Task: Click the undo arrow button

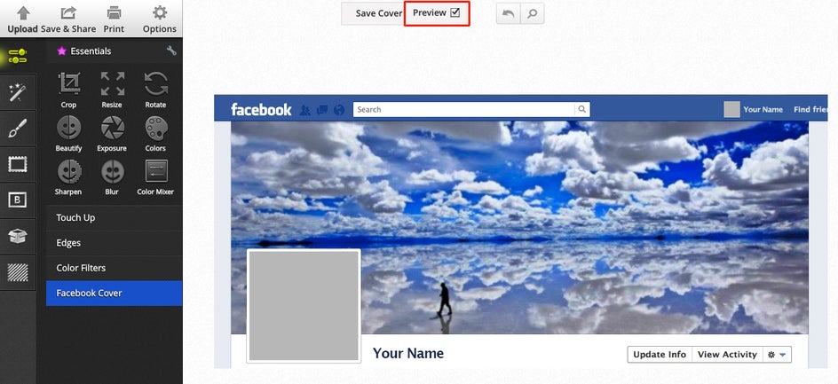Action: pyautogui.click(x=509, y=14)
